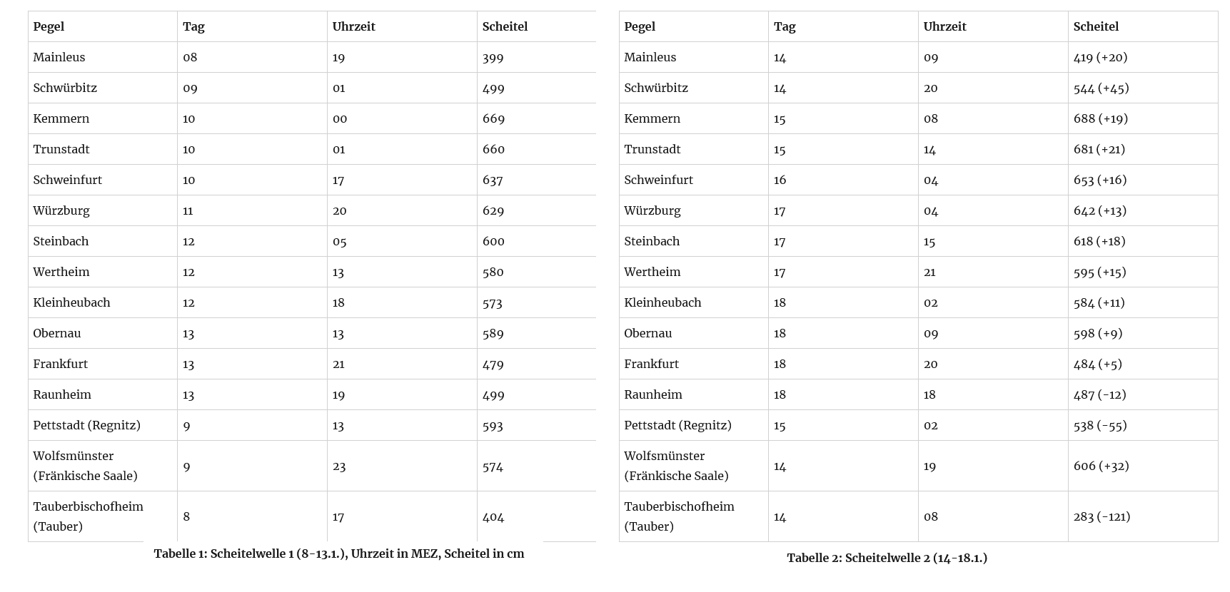The height and width of the screenshot is (592, 1230).
Task: Select the 606 (+32) Scheitel cell
Action: [x=1101, y=466]
